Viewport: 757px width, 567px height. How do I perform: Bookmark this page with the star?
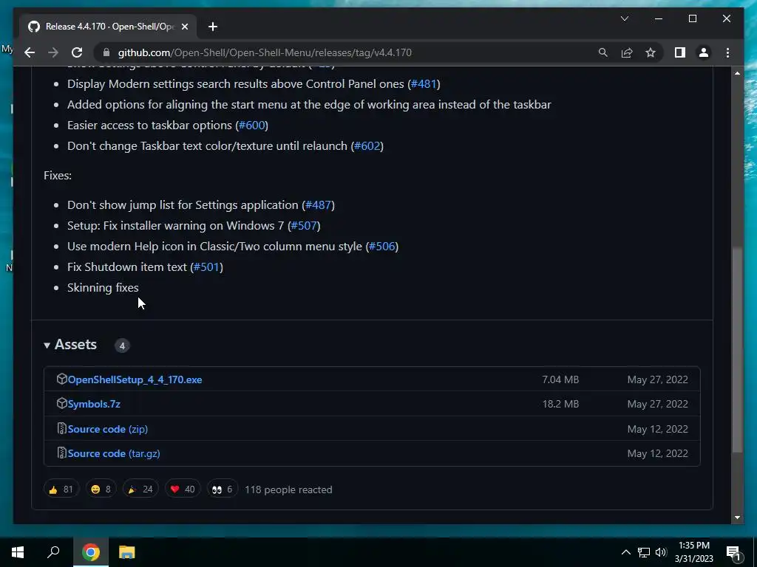pyautogui.click(x=651, y=52)
